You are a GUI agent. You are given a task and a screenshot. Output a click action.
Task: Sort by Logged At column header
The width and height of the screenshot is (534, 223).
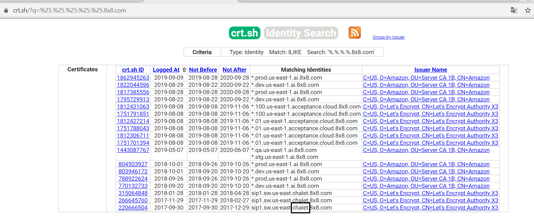tap(166, 70)
